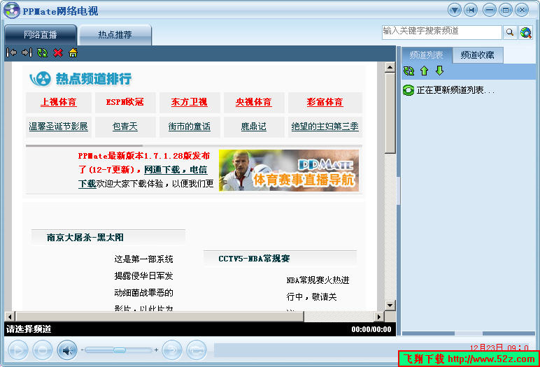Switch to the 网络直播 tab
The width and height of the screenshot is (540, 367).
click(x=41, y=35)
